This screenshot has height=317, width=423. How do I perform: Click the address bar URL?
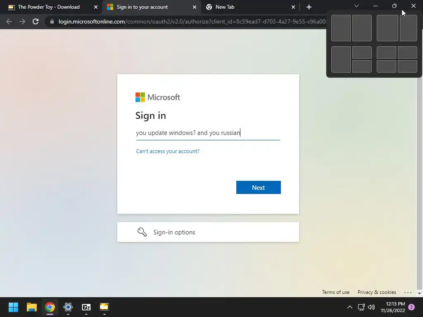(192, 21)
